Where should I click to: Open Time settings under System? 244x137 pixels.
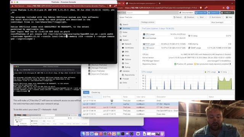[127, 64]
